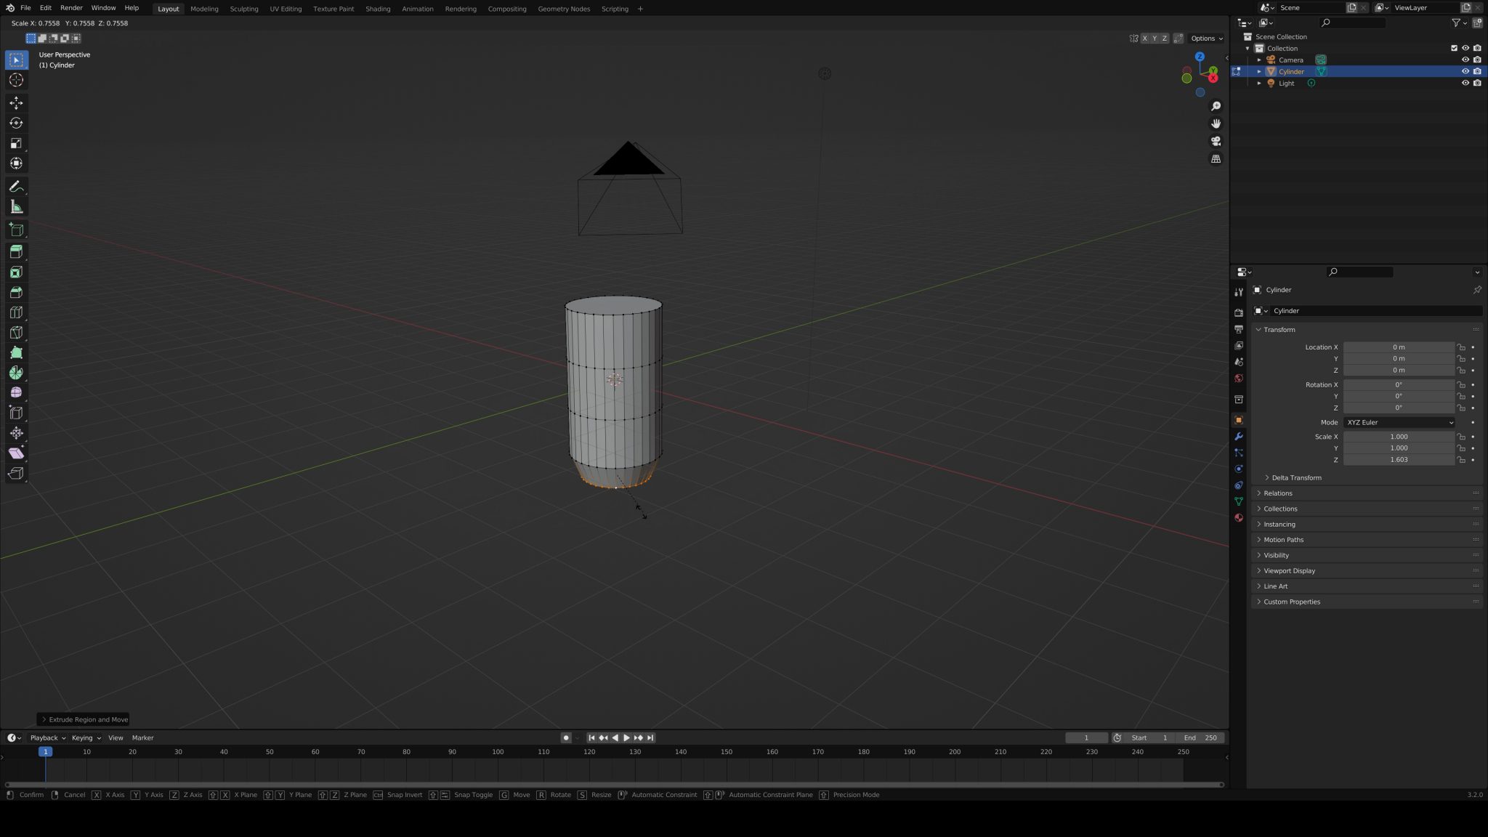Open the Extrude Region and Move operator panel
1488x837 pixels.
84,719
